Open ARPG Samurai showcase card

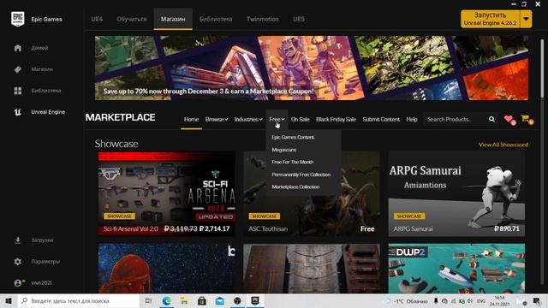tap(456, 193)
